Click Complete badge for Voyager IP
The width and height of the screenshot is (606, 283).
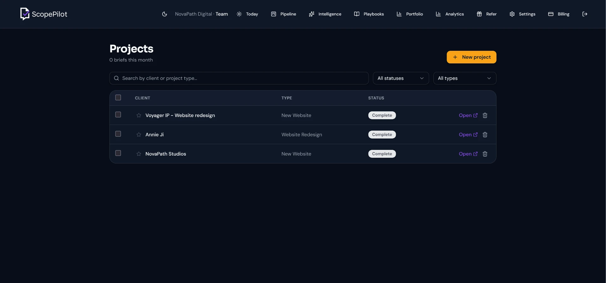[x=382, y=115]
